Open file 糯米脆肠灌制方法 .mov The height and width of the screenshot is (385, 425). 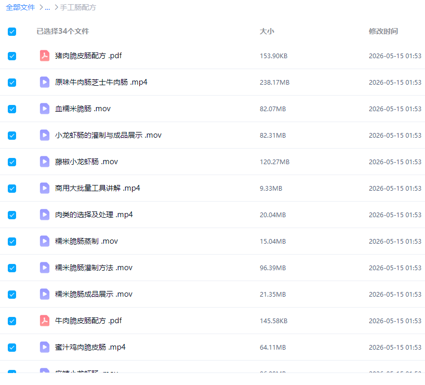coord(94,268)
